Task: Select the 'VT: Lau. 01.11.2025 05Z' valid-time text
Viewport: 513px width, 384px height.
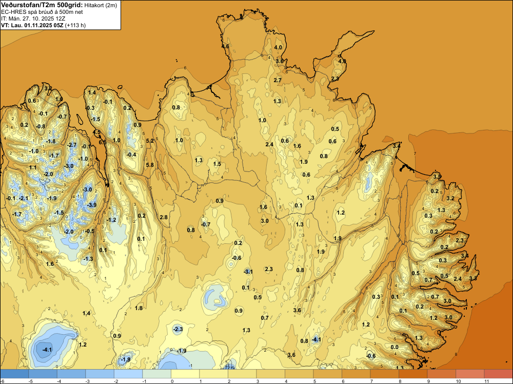Action: (x=32, y=25)
